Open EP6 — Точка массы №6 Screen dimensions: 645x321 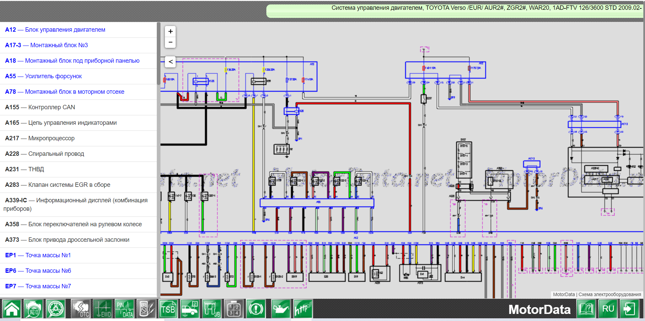tap(78, 271)
